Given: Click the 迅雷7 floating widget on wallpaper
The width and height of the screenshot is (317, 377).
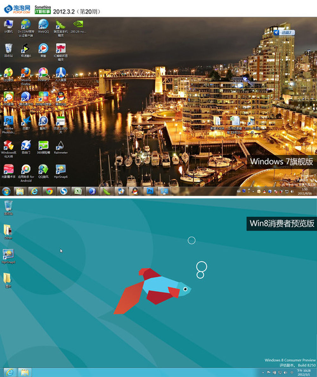Looking at the screenshot, I should tap(284, 32).
